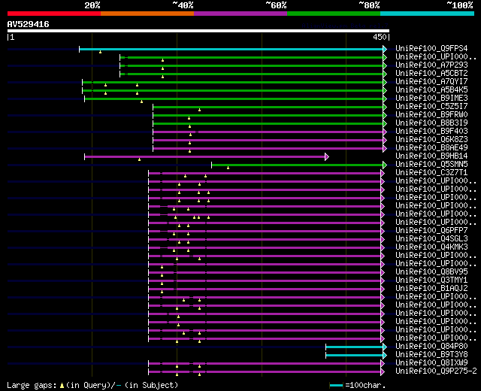Screen dimensions: 481x391
Task: Select the UniRef100_B9FRW0 label
Action: (431, 114)
